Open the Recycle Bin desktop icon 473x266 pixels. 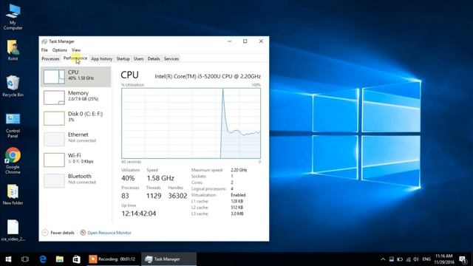(x=13, y=86)
